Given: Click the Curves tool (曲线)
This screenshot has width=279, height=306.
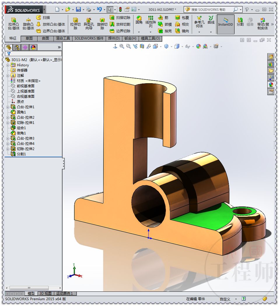Looking at the screenshot, I should pos(211,20).
